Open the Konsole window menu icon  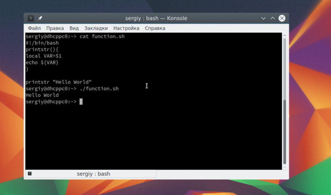tap(31, 18)
